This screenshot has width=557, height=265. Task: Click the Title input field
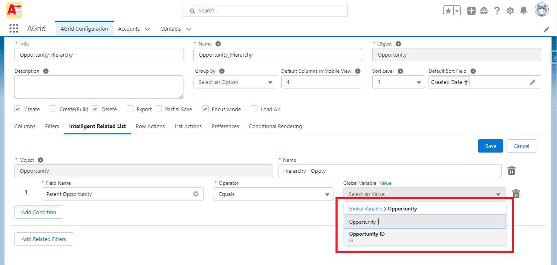coord(99,55)
